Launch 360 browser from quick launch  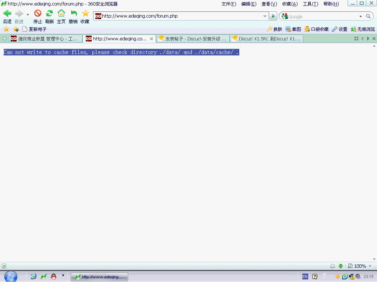tap(44, 276)
